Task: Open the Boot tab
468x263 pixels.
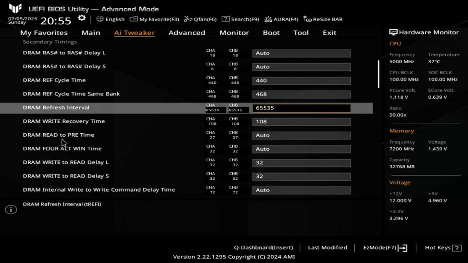Action: click(x=271, y=33)
